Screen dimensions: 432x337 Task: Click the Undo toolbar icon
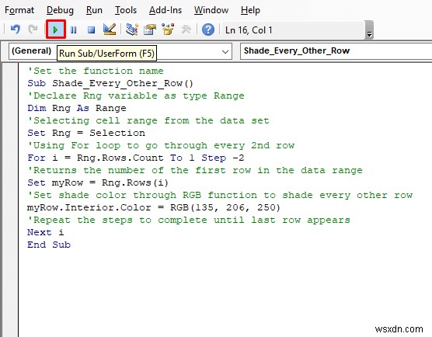pos(16,30)
